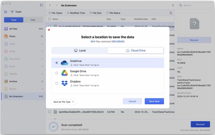Switch sidebar to Type view
This screenshot has width=215, height=135.
(x=14, y=20)
